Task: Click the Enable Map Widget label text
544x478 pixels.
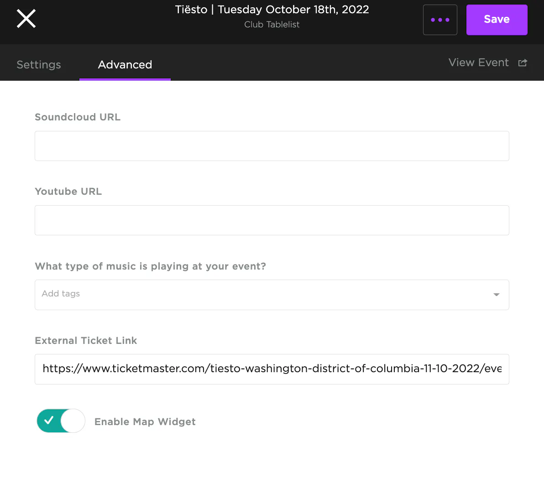Action: point(145,422)
